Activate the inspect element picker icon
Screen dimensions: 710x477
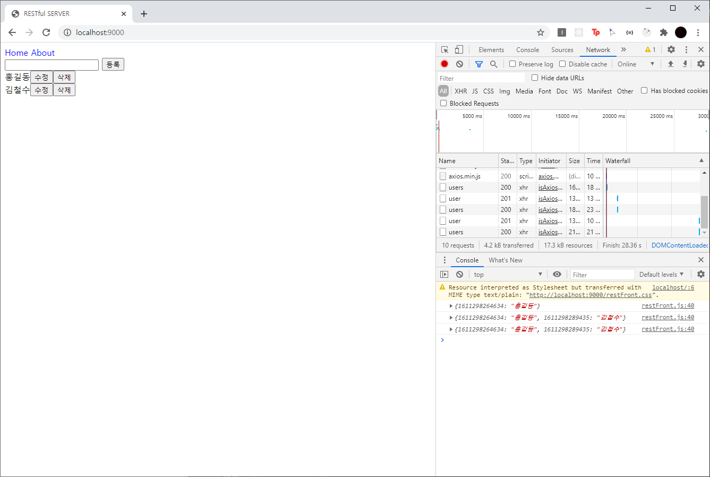click(445, 50)
